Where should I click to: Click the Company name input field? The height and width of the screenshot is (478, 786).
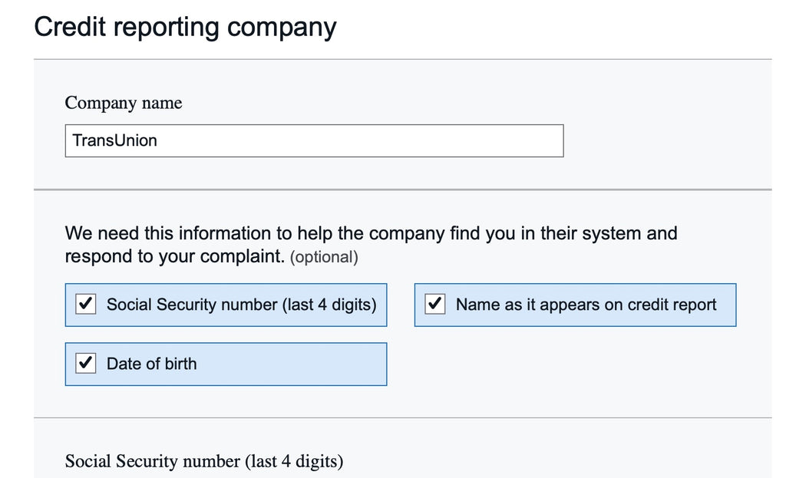point(314,141)
